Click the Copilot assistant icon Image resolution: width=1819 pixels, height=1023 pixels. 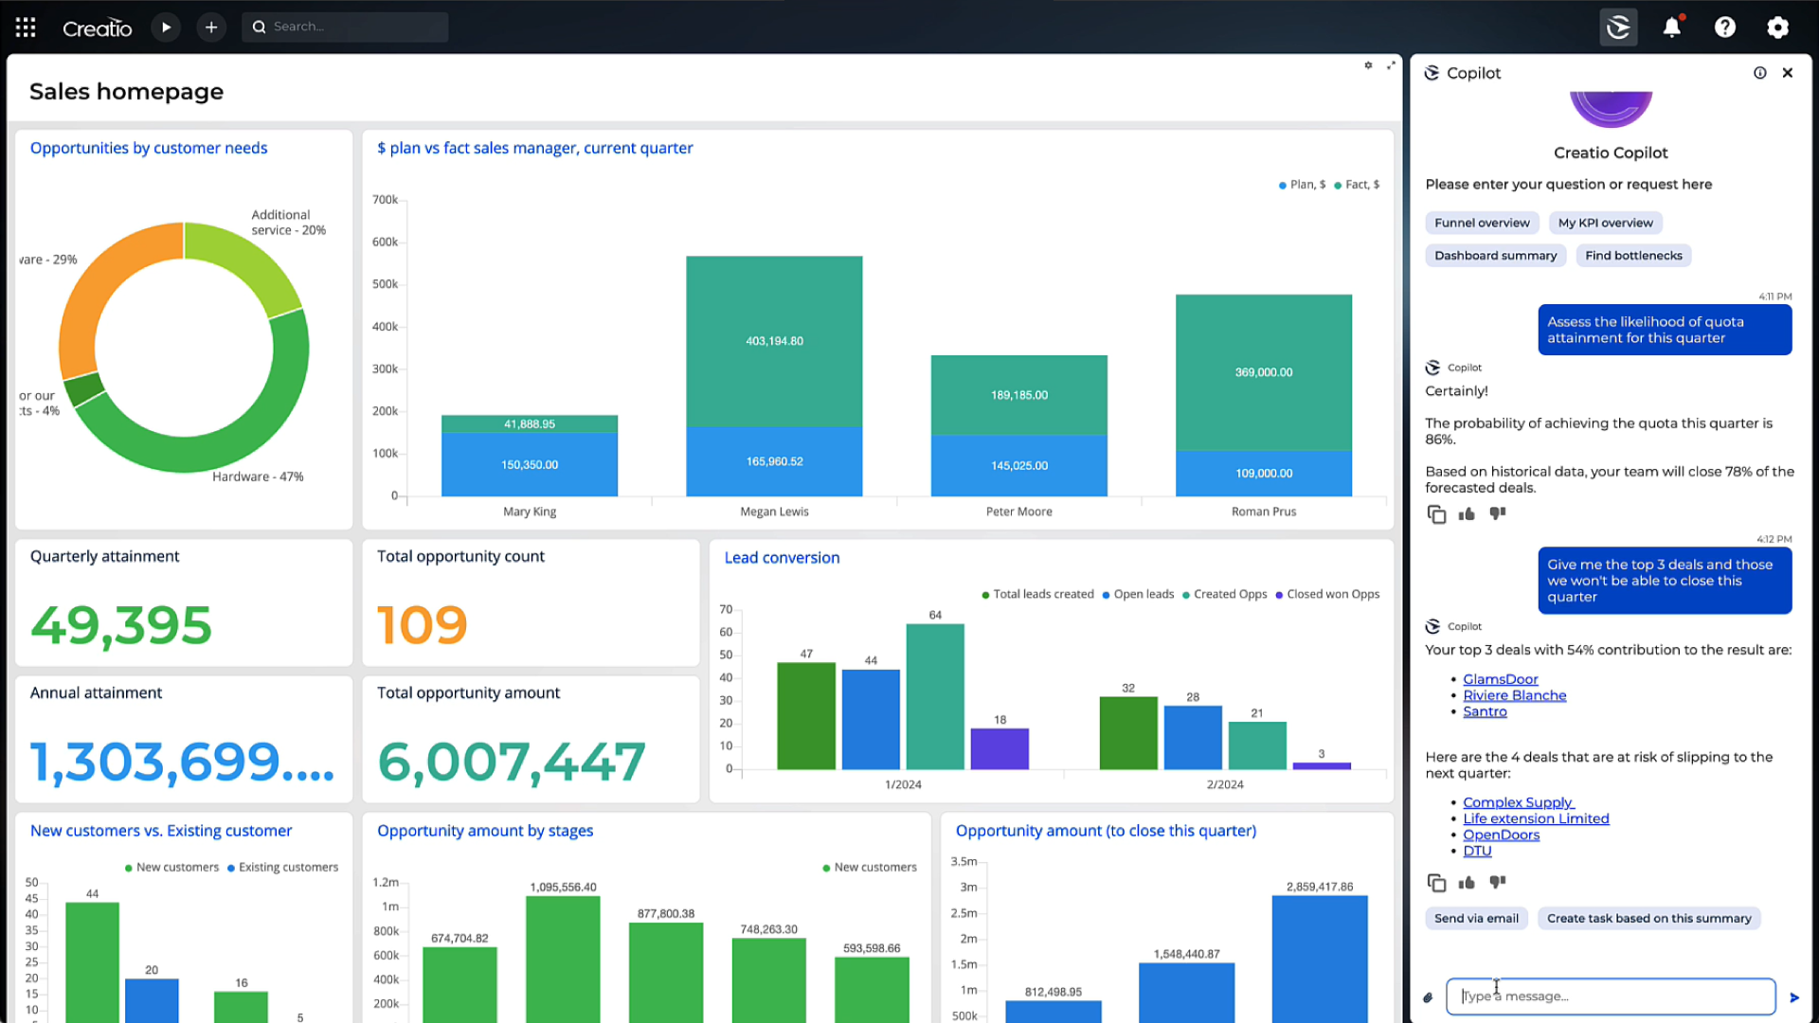tap(1620, 27)
